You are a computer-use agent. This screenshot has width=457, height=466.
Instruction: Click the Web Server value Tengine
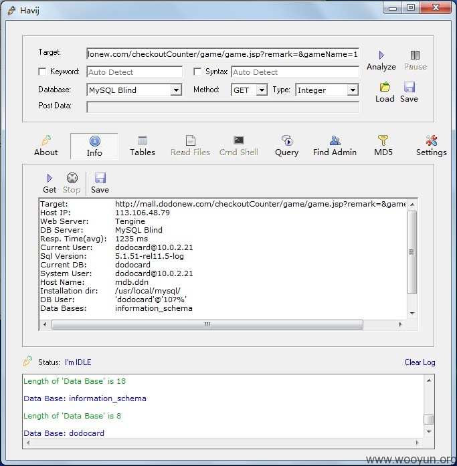[x=130, y=221]
